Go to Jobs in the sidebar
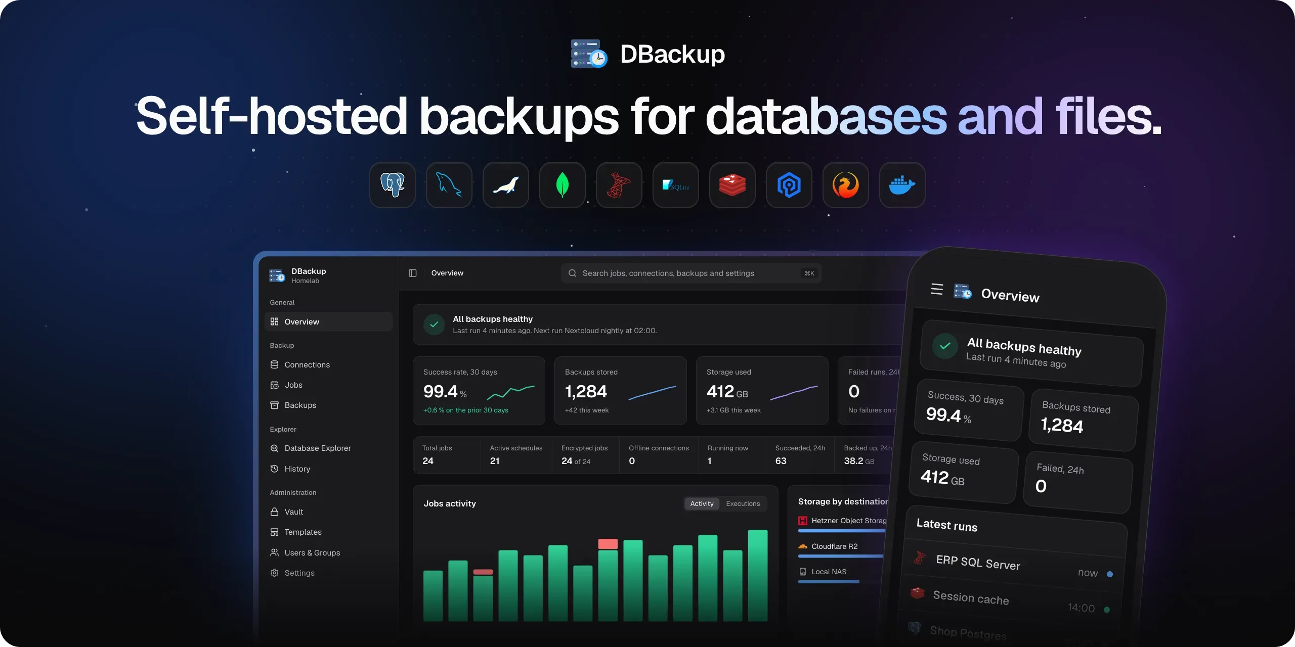1295x647 pixels. pos(328,385)
